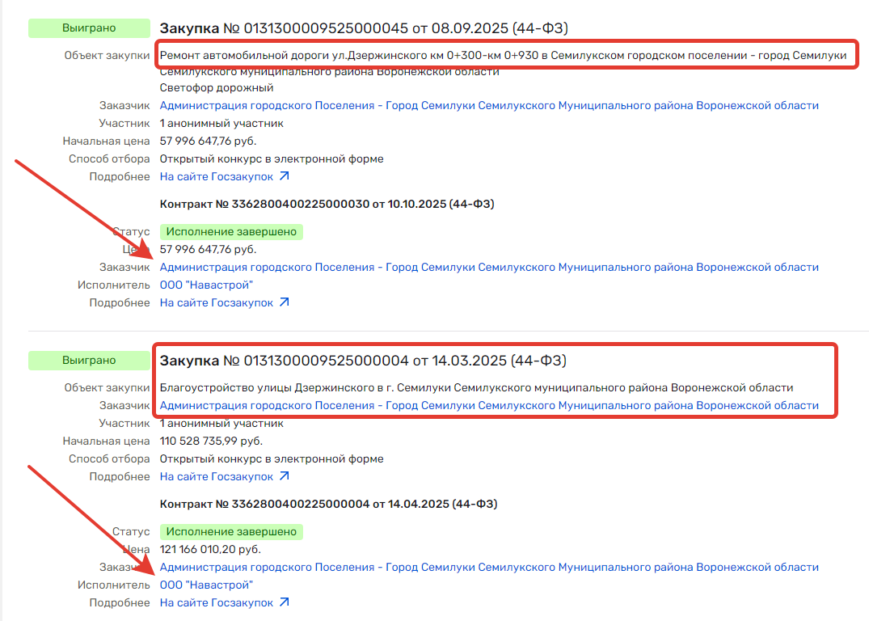Click "Исполнение завершено" status of contract №3362800400225000030
869x621 pixels.
pyautogui.click(x=231, y=232)
